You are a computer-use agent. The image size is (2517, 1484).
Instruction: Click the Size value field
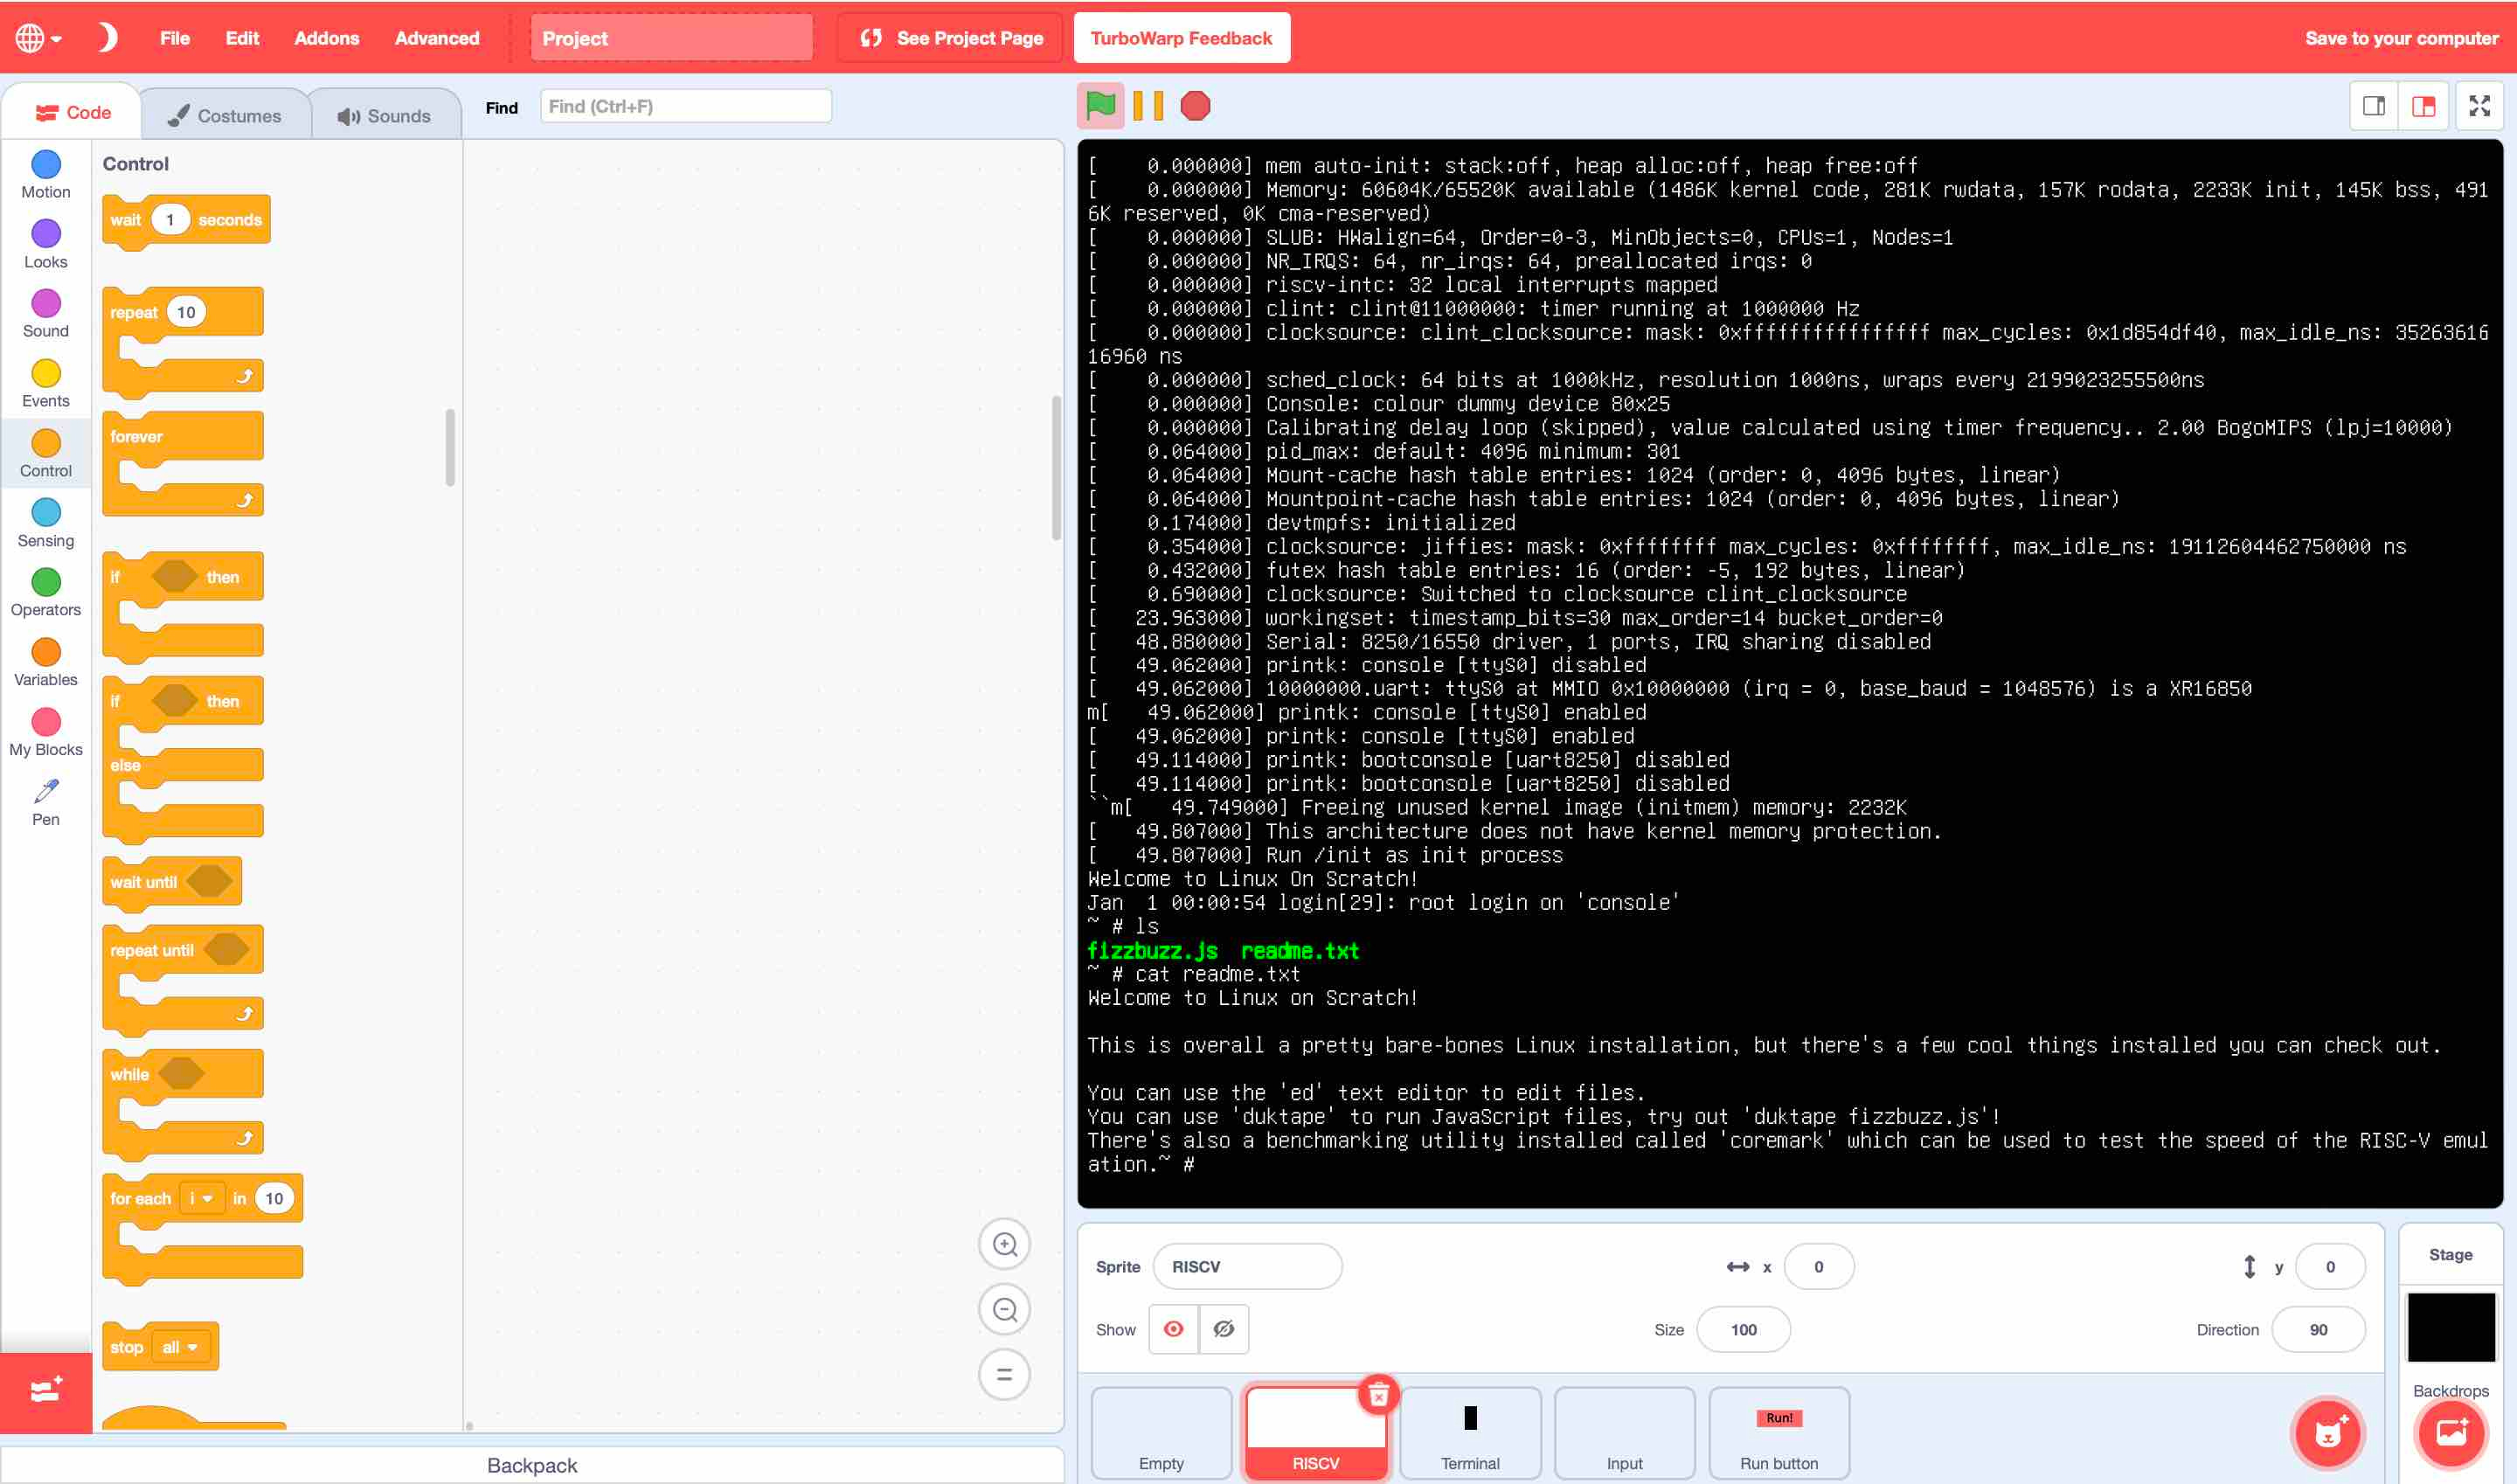point(1743,1330)
